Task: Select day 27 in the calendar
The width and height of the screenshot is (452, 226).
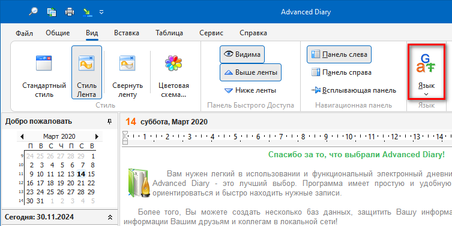Action: [x=71, y=192]
